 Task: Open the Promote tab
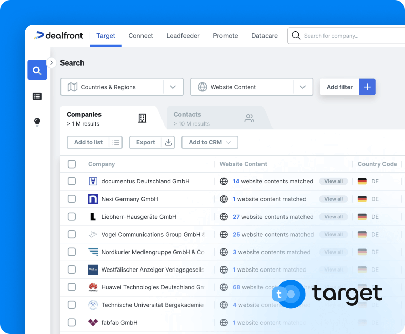[x=226, y=36]
